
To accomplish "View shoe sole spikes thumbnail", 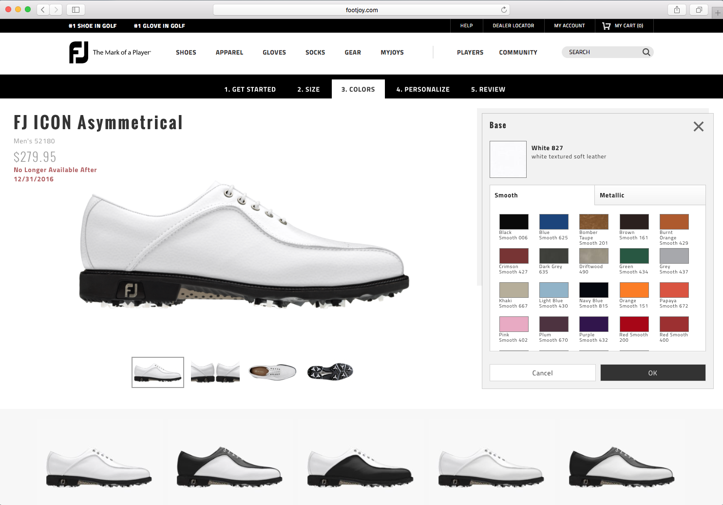I will (x=330, y=372).
